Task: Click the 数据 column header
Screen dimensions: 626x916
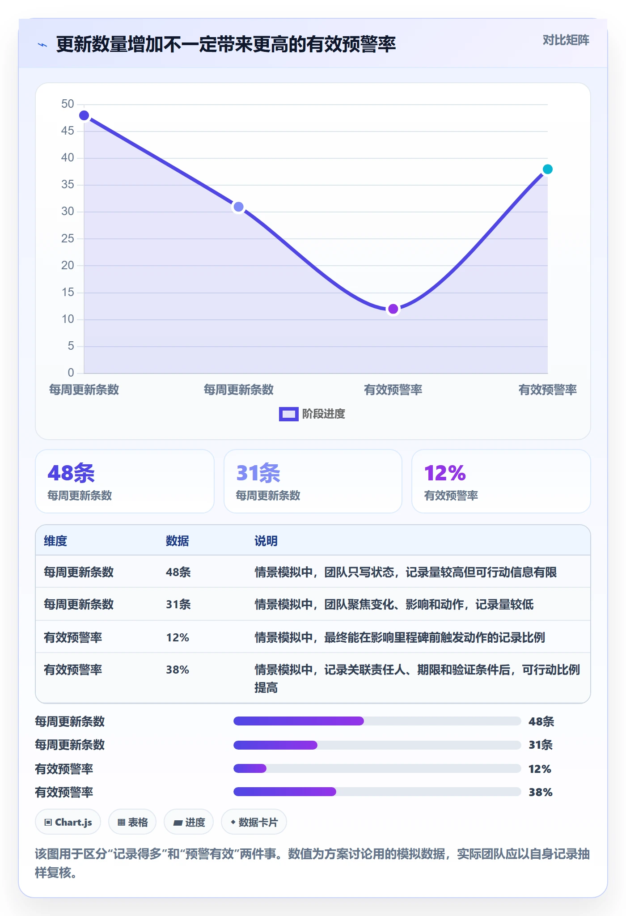Action: [x=178, y=541]
